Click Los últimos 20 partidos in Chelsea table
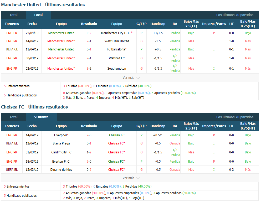Screen dimensions: 261x202 [x=235, y=117]
